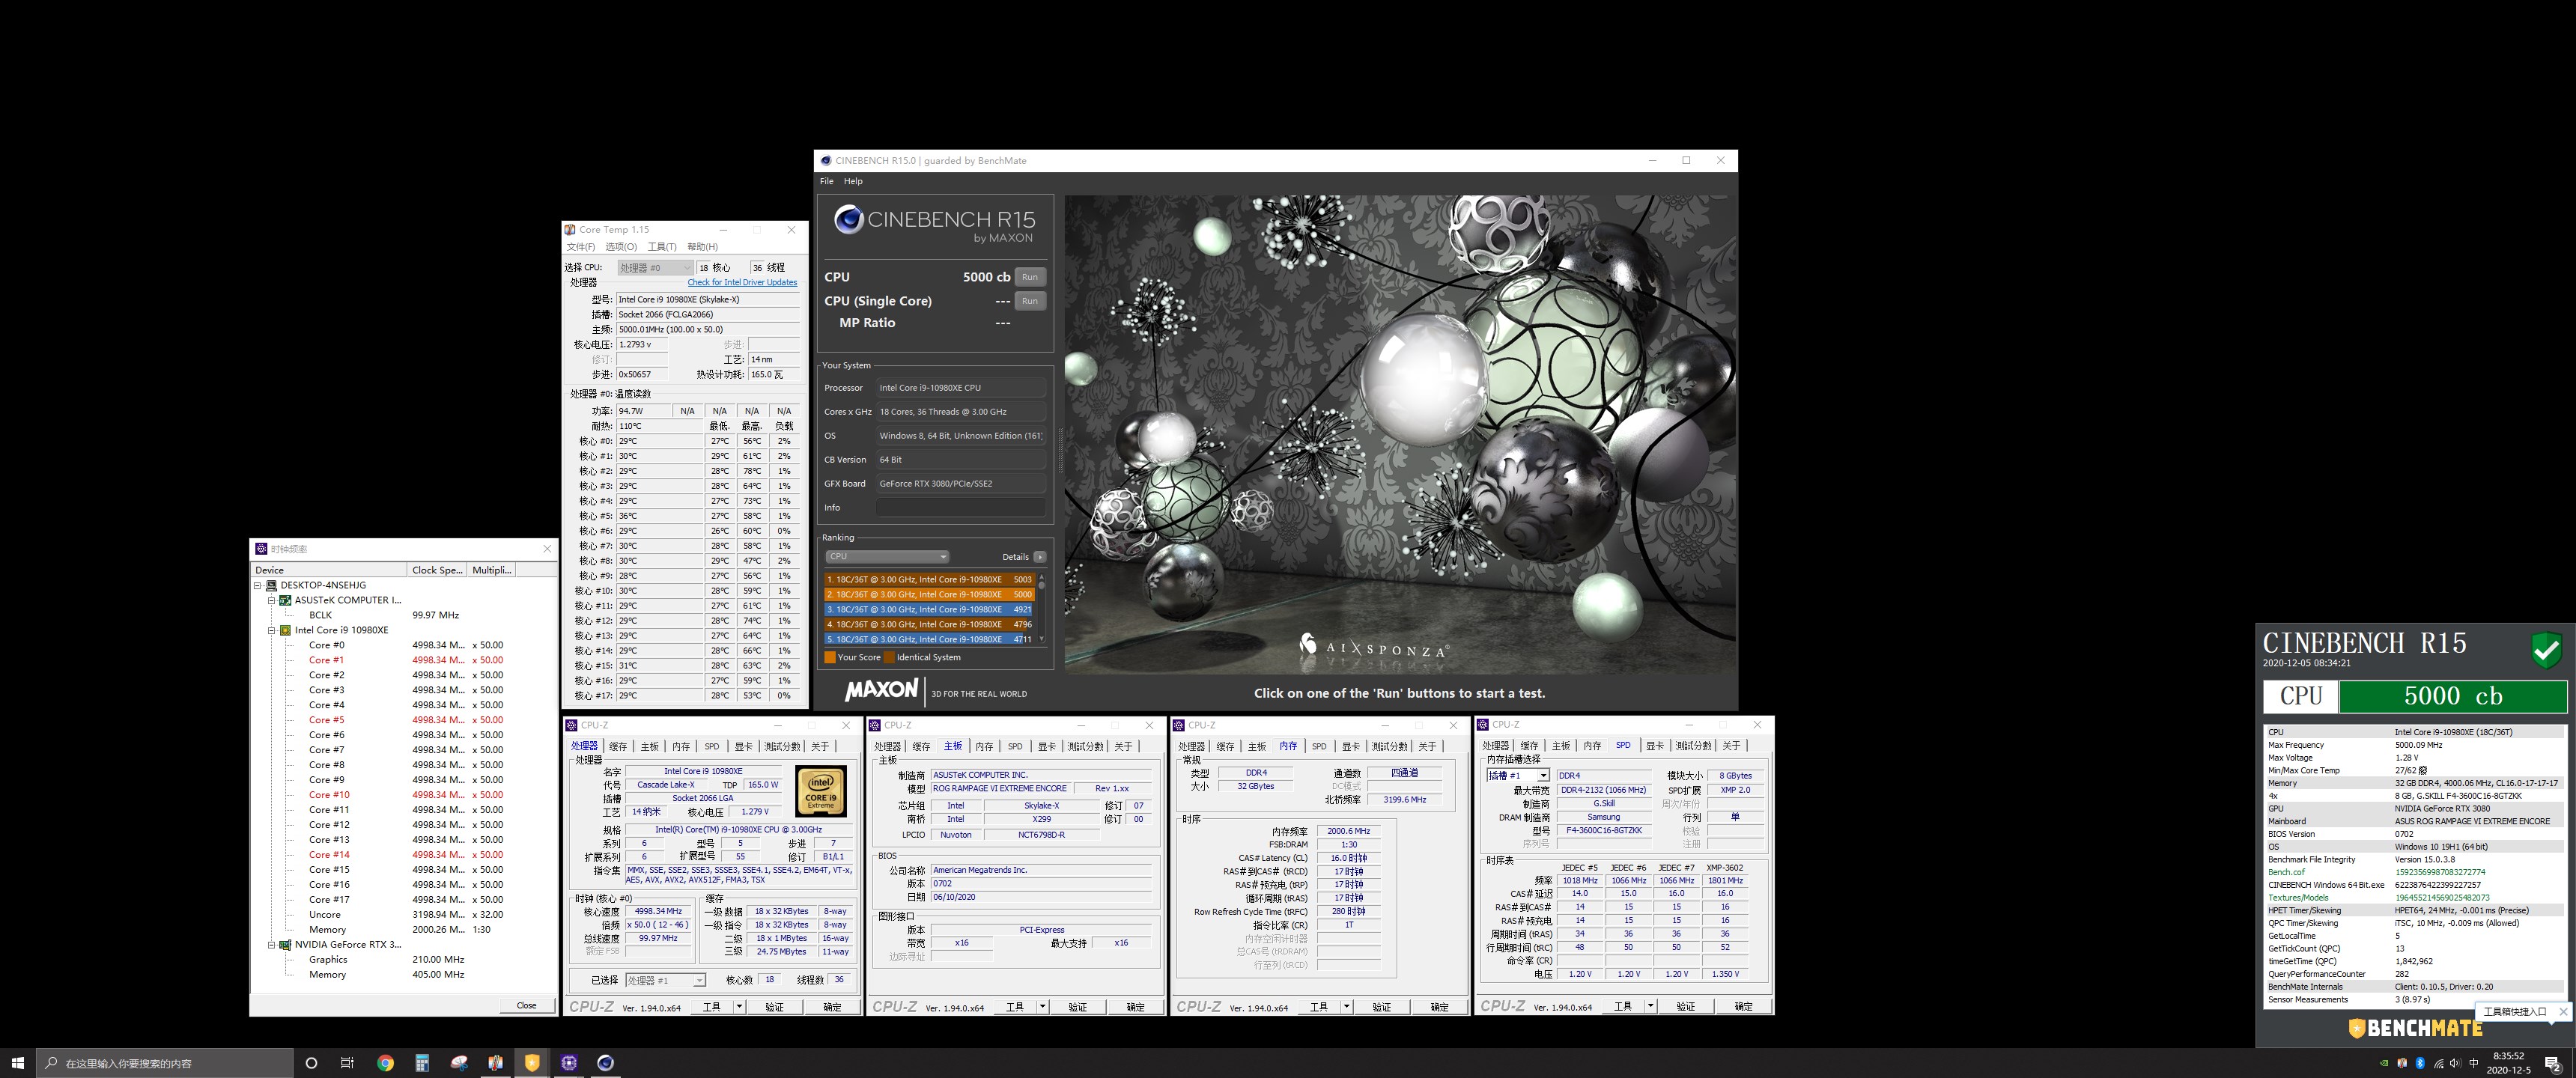This screenshot has height=1078, width=2576.
Task: Collapse the DESKTOP-4NSEHJG tree node
Action: [257, 585]
